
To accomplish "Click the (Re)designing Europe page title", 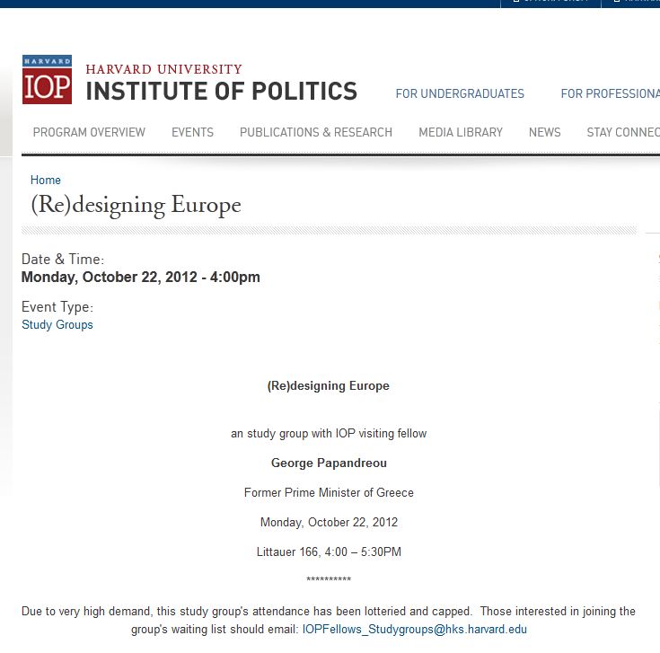I will click(136, 205).
